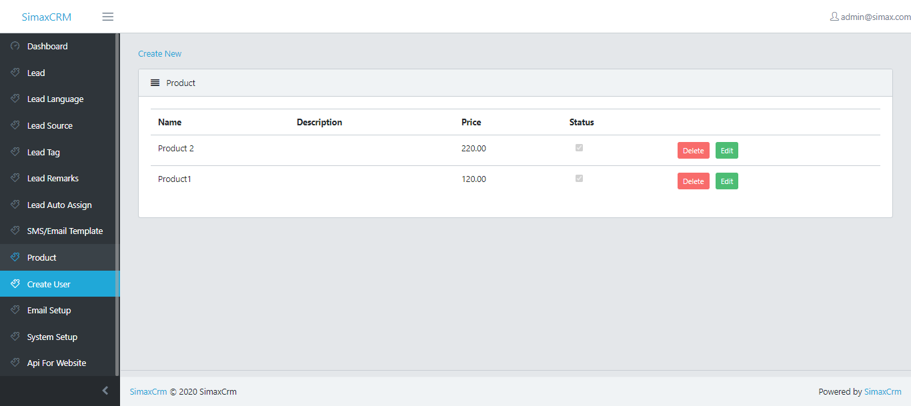Open the Create User menu item
911x406 pixels.
click(49, 284)
